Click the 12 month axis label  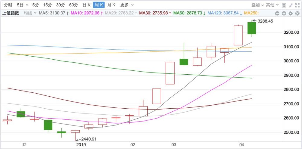(x=24, y=144)
